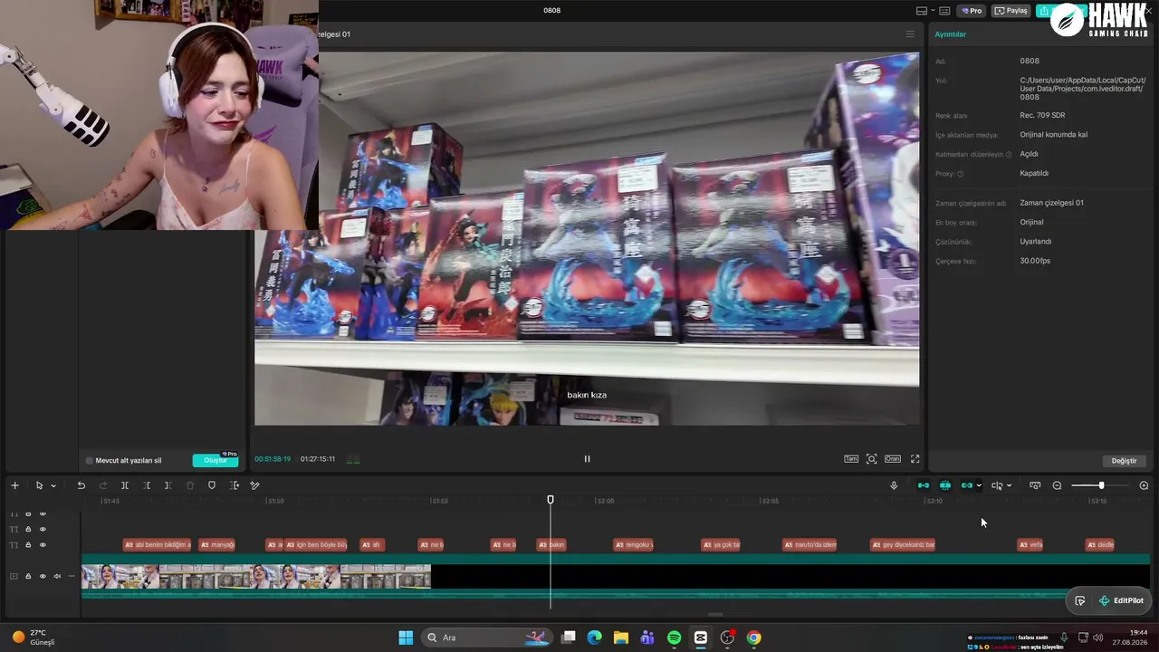Start voiceover recording with the microphone icon

894,485
